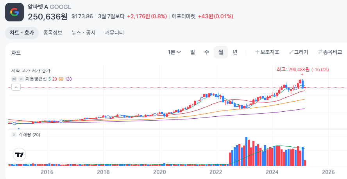This screenshot has height=179, width=347.
Task: Click the 이동평균선 indicator label
Action: tap(36, 79)
